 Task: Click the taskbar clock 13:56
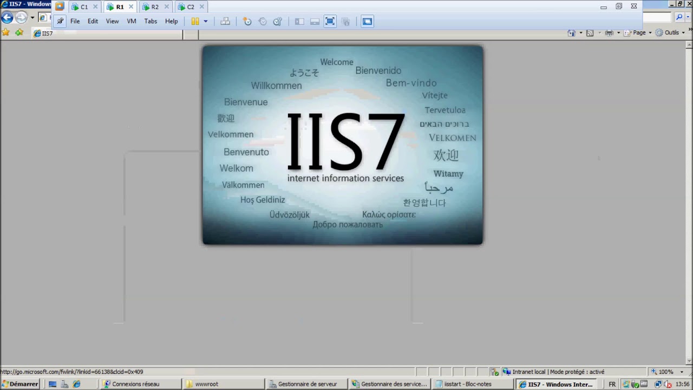[682, 384]
